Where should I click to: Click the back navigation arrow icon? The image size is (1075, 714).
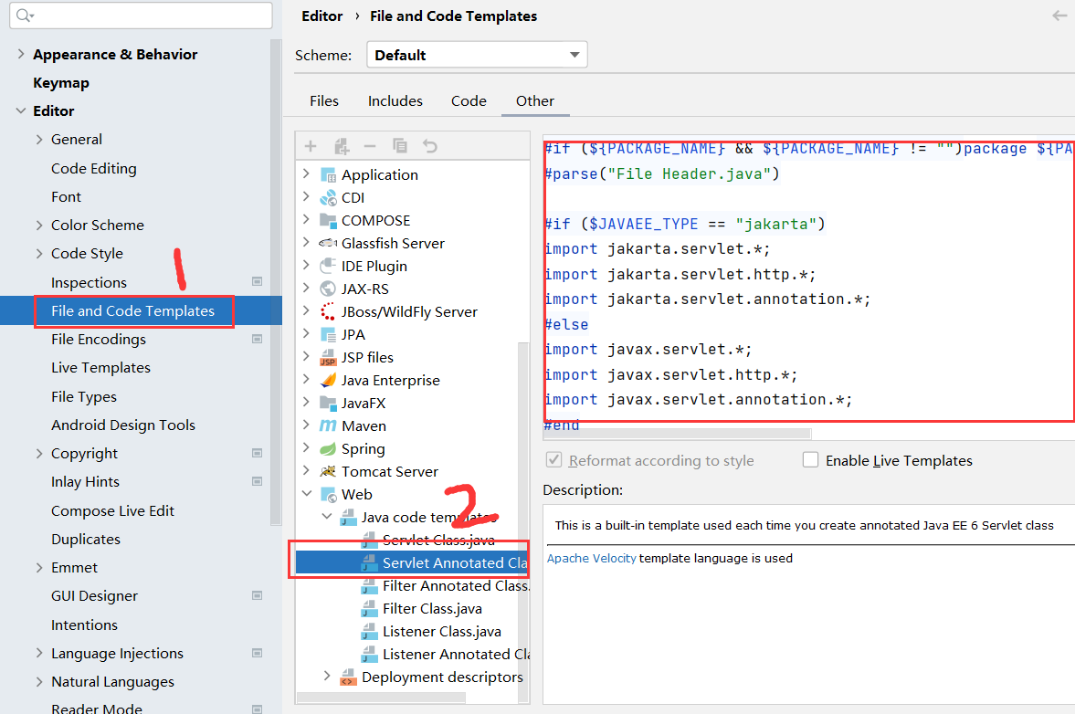click(1059, 16)
